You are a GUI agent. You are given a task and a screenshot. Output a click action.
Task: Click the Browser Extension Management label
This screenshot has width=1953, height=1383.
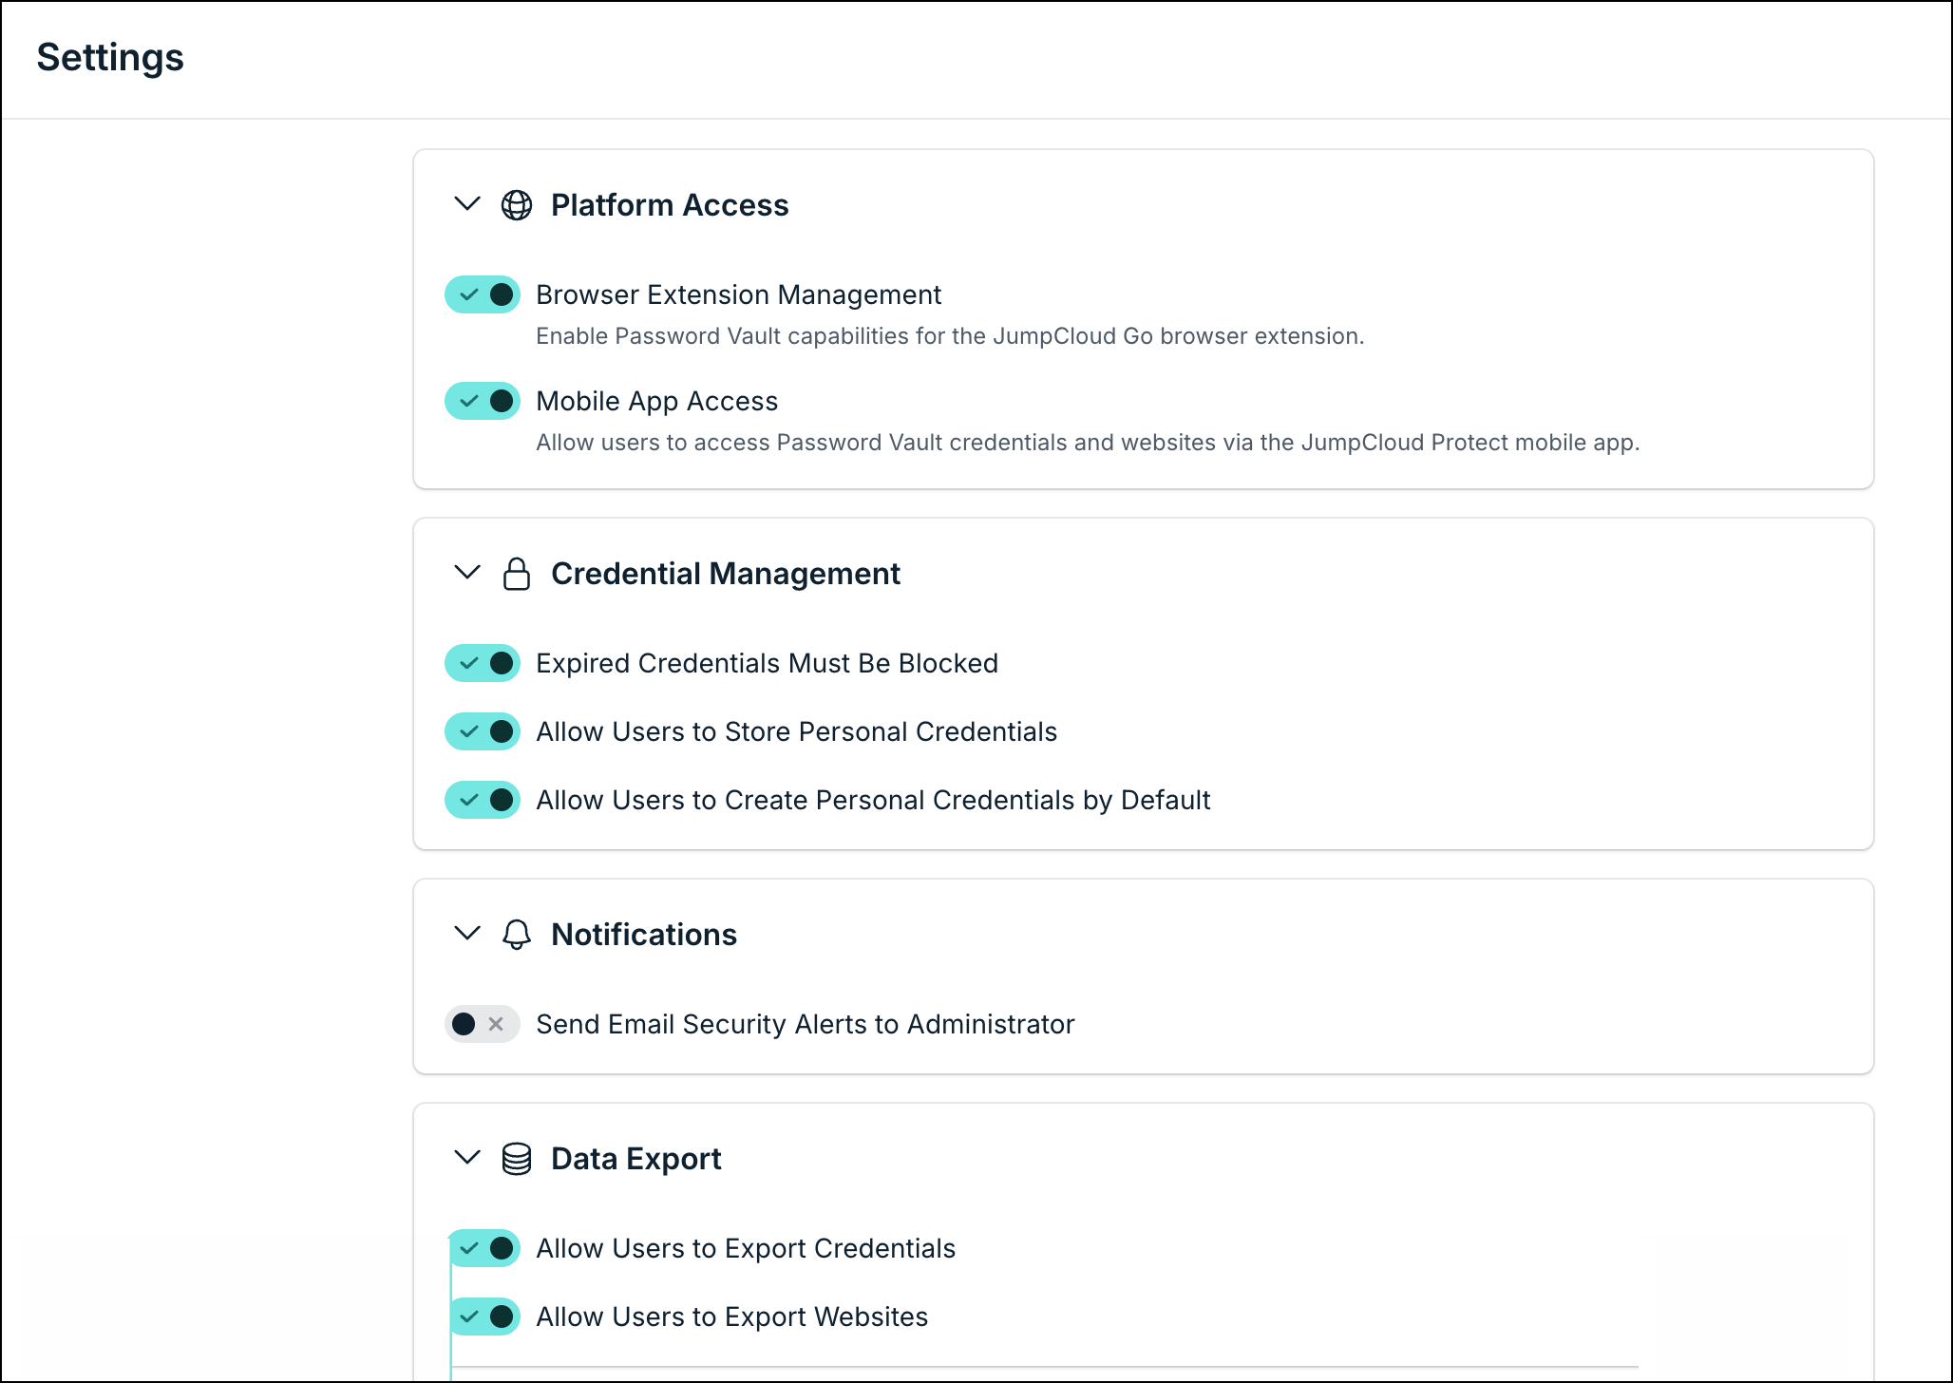738,294
